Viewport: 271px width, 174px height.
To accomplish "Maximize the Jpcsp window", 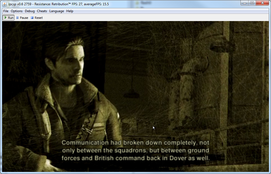I will tap(252, 3).
